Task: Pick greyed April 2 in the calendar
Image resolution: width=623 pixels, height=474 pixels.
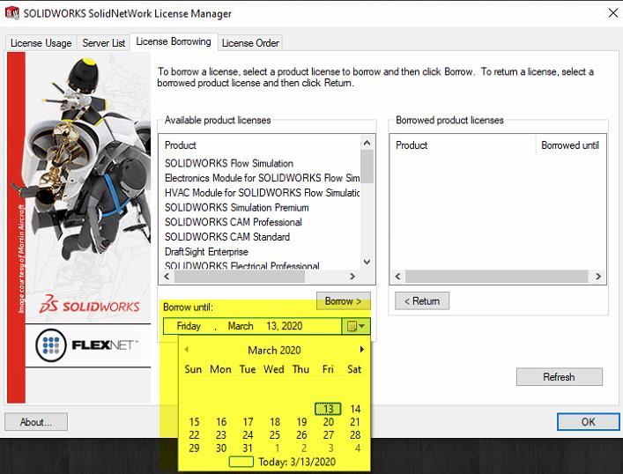Action: pyautogui.click(x=304, y=448)
